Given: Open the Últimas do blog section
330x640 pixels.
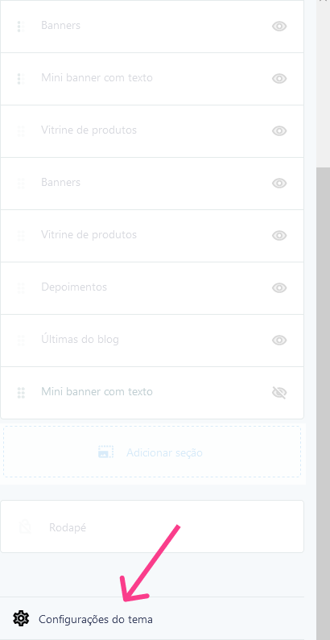Looking at the screenshot, I should click(x=152, y=341).
